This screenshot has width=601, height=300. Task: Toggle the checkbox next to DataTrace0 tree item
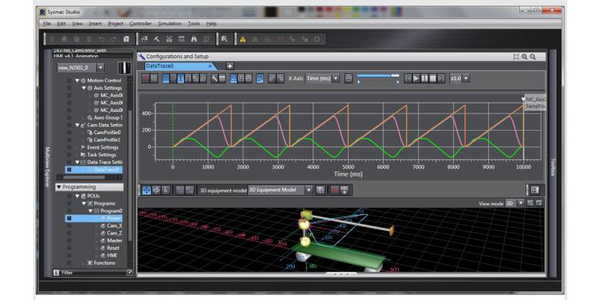pos(69,170)
